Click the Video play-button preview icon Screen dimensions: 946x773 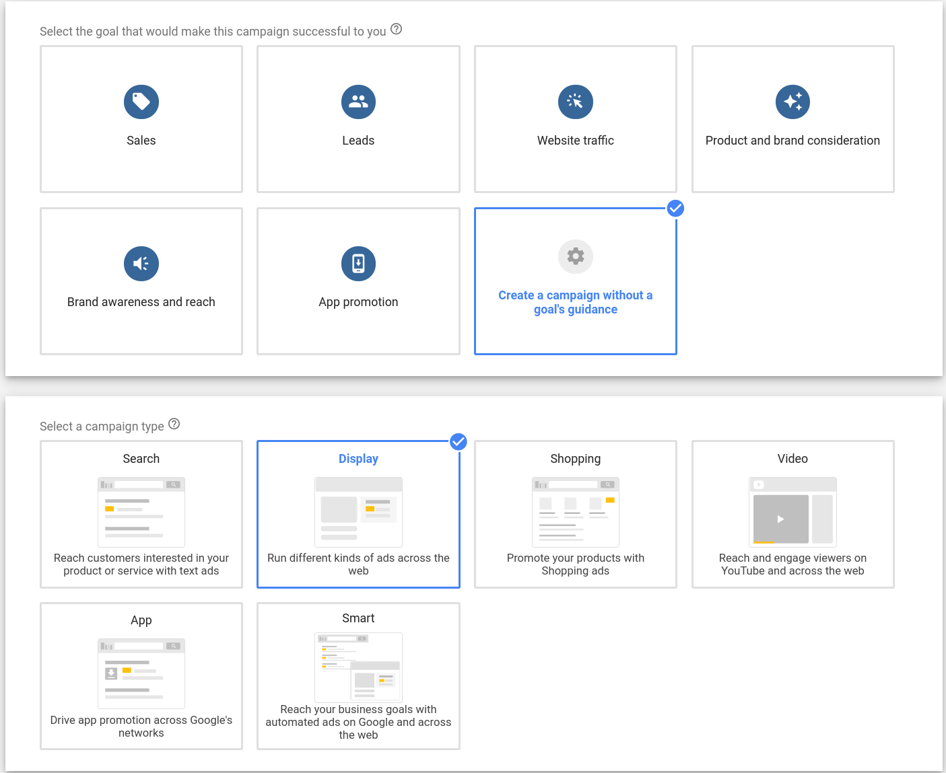coord(781,519)
